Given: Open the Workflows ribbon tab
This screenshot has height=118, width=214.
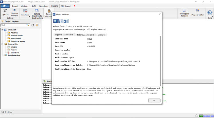Looking at the screenshot, I should (x=44, y=6).
